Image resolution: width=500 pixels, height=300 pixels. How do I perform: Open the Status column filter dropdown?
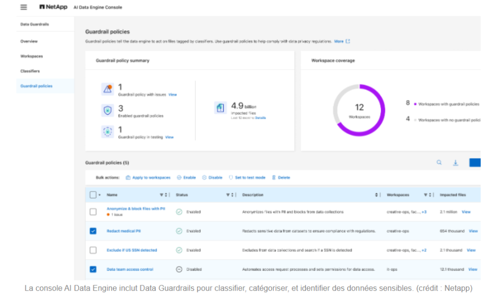click(x=228, y=195)
